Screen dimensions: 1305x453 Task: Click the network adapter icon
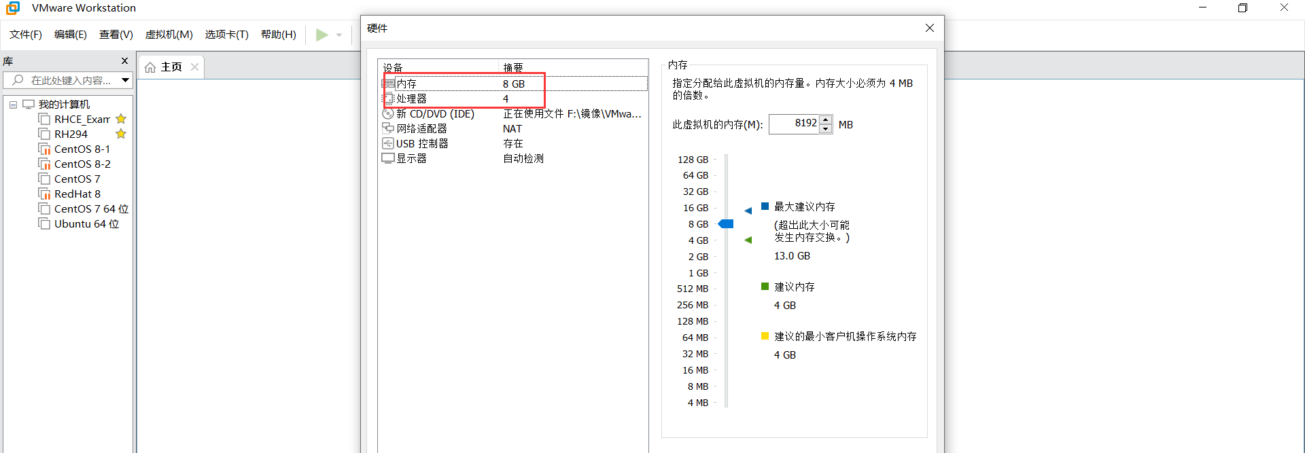tap(388, 128)
